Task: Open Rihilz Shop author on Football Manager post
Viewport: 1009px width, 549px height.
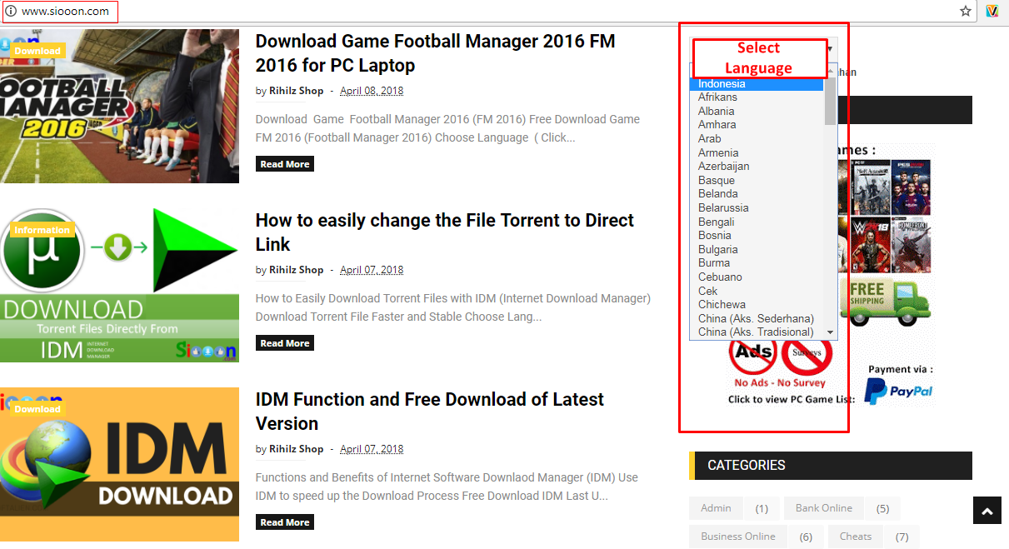Action: click(x=296, y=91)
